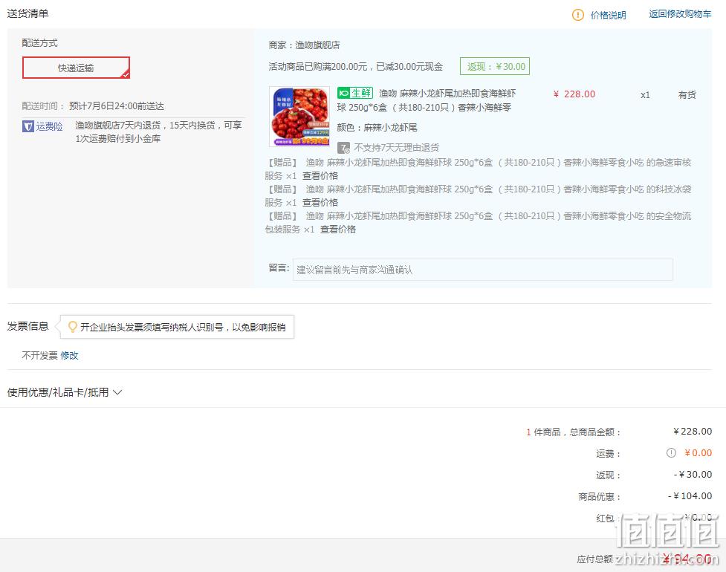Select the 快递运输 delivery option
726x572 pixels.
pos(76,68)
